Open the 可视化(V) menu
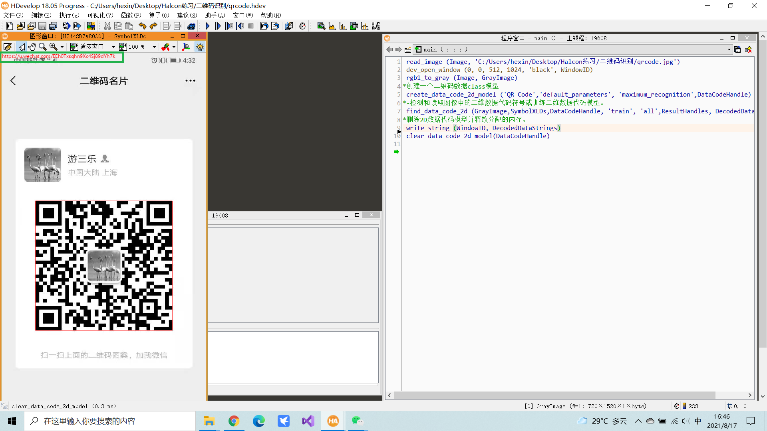This screenshot has width=767, height=431. (100, 15)
